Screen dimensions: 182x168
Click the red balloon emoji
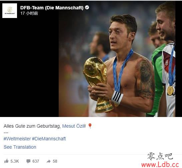pyautogui.click(x=90, y=126)
